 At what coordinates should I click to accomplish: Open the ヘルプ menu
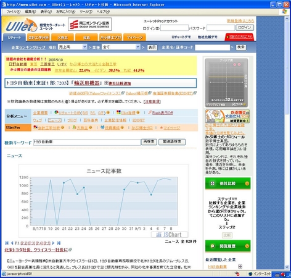coord(103,12)
